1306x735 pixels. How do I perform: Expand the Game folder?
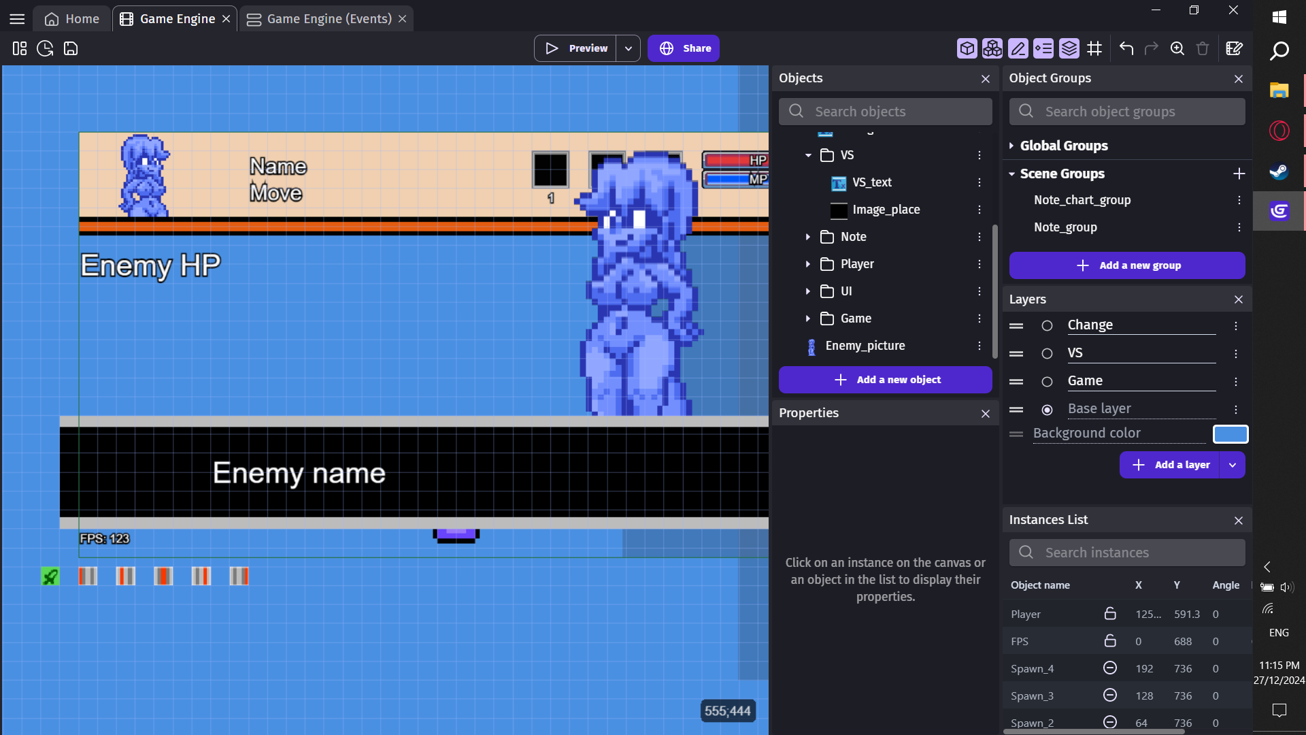point(808,318)
